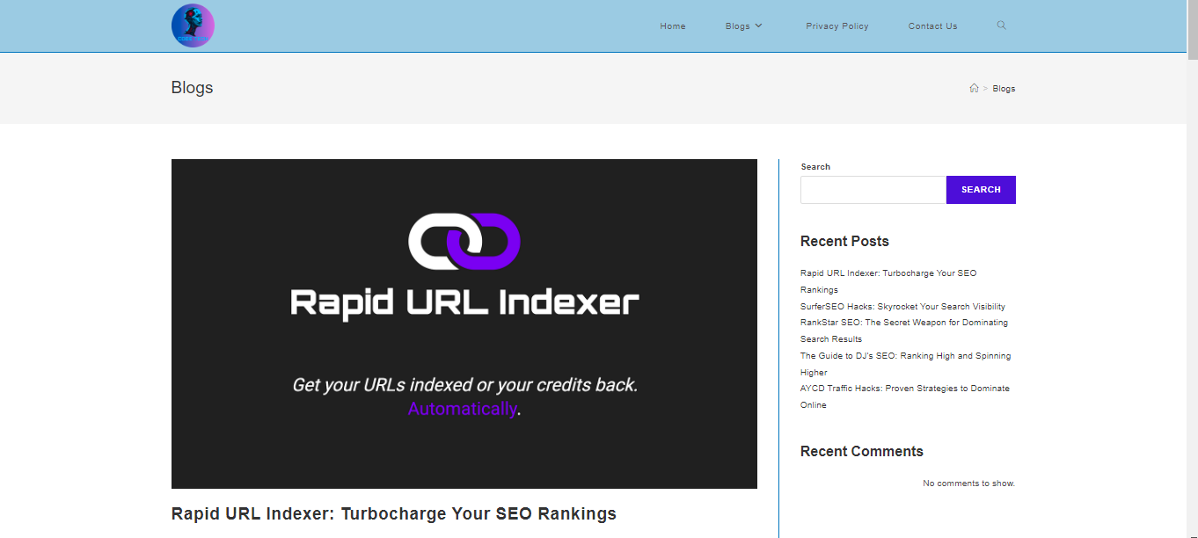This screenshot has width=1198, height=538.
Task: Open recent post SurferSEO Hacks: Skyrocket Your Search Visibility
Action: (902, 307)
